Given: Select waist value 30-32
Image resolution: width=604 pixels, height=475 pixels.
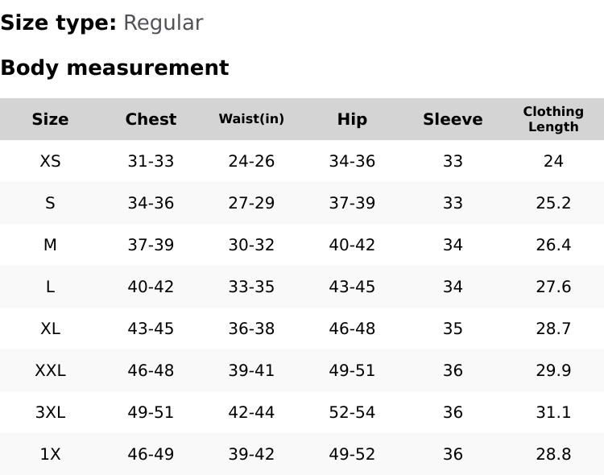Looking at the screenshot, I should point(251,245).
